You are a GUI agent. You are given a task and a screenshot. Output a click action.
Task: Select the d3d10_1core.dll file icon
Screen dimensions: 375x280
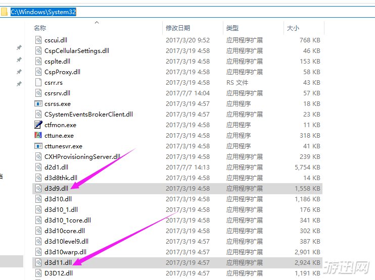click(38, 220)
